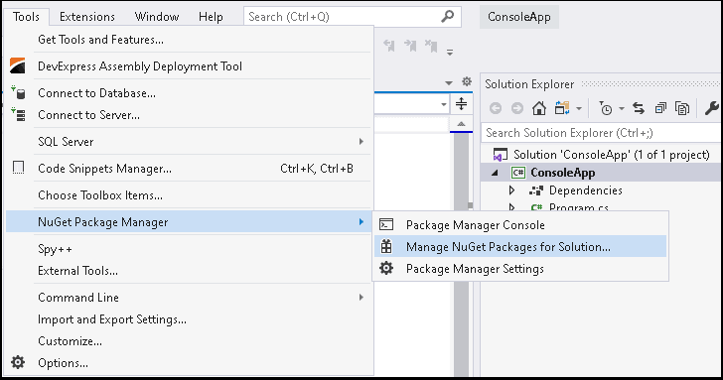Select the Customize menu entry

coord(189,341)
